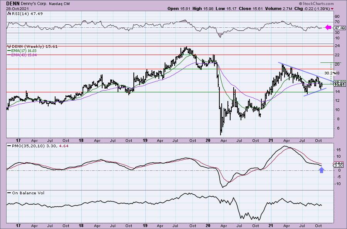
Task: Open the StockCharts.com copyright link
Action: [316, 3]
